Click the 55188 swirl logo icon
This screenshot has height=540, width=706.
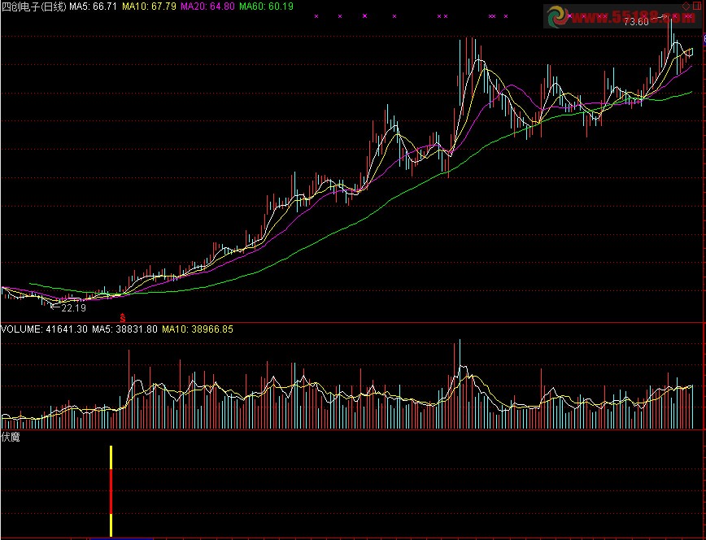click(562, 16)
